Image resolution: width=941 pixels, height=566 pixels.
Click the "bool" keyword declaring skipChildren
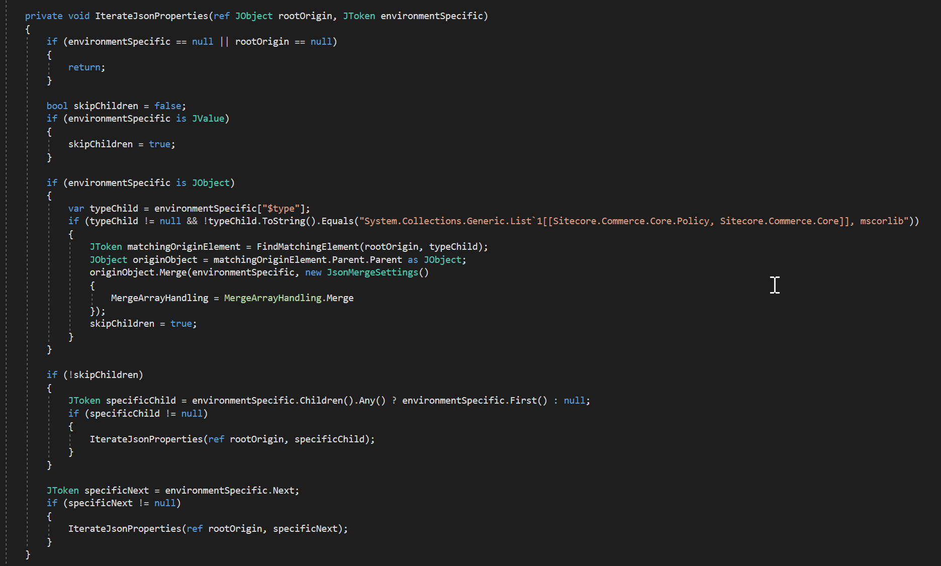(x=57, y=106)
